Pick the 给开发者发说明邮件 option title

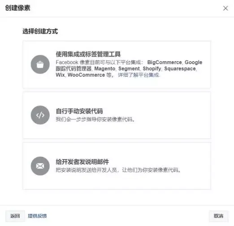click(82, 162)
